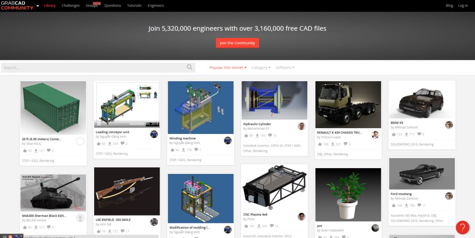Click the Join the Community button
This screenshot has height=238, width=475.
237,43
